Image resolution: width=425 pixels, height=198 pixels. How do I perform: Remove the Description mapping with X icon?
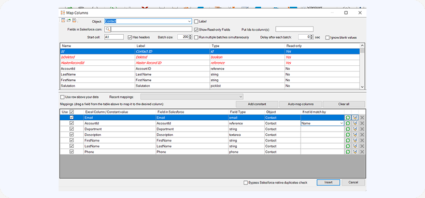tap(362, 135)
